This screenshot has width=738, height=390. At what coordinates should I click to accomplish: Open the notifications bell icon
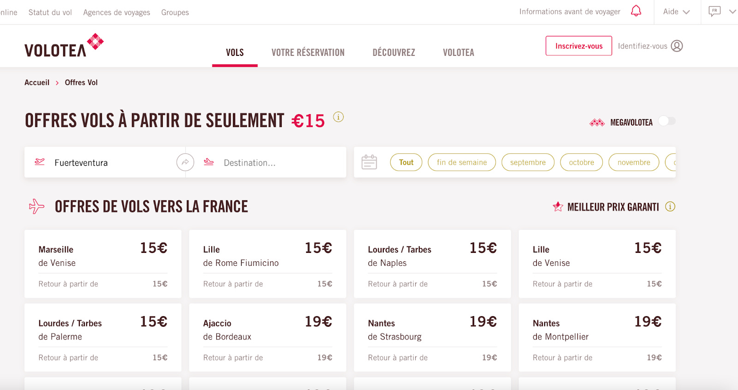point(636,11)
